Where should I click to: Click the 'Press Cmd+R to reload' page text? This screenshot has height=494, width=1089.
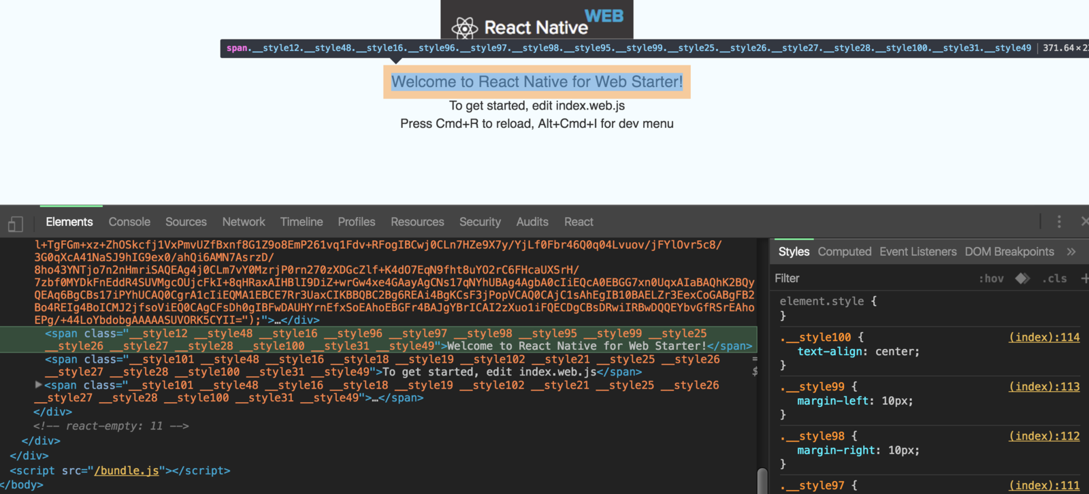click(537, 124)
